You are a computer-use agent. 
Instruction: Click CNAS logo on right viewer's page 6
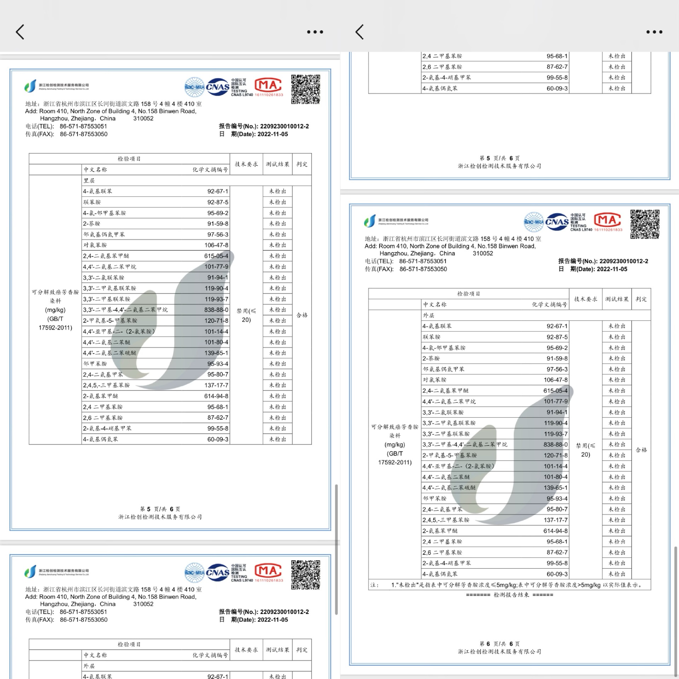tap(557, 222)
